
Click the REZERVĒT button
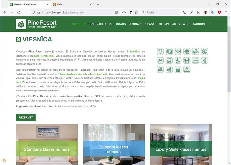[26, 118]
